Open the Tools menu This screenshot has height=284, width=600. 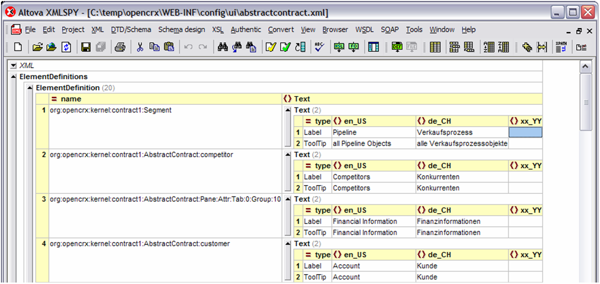[x=414, y=30]
